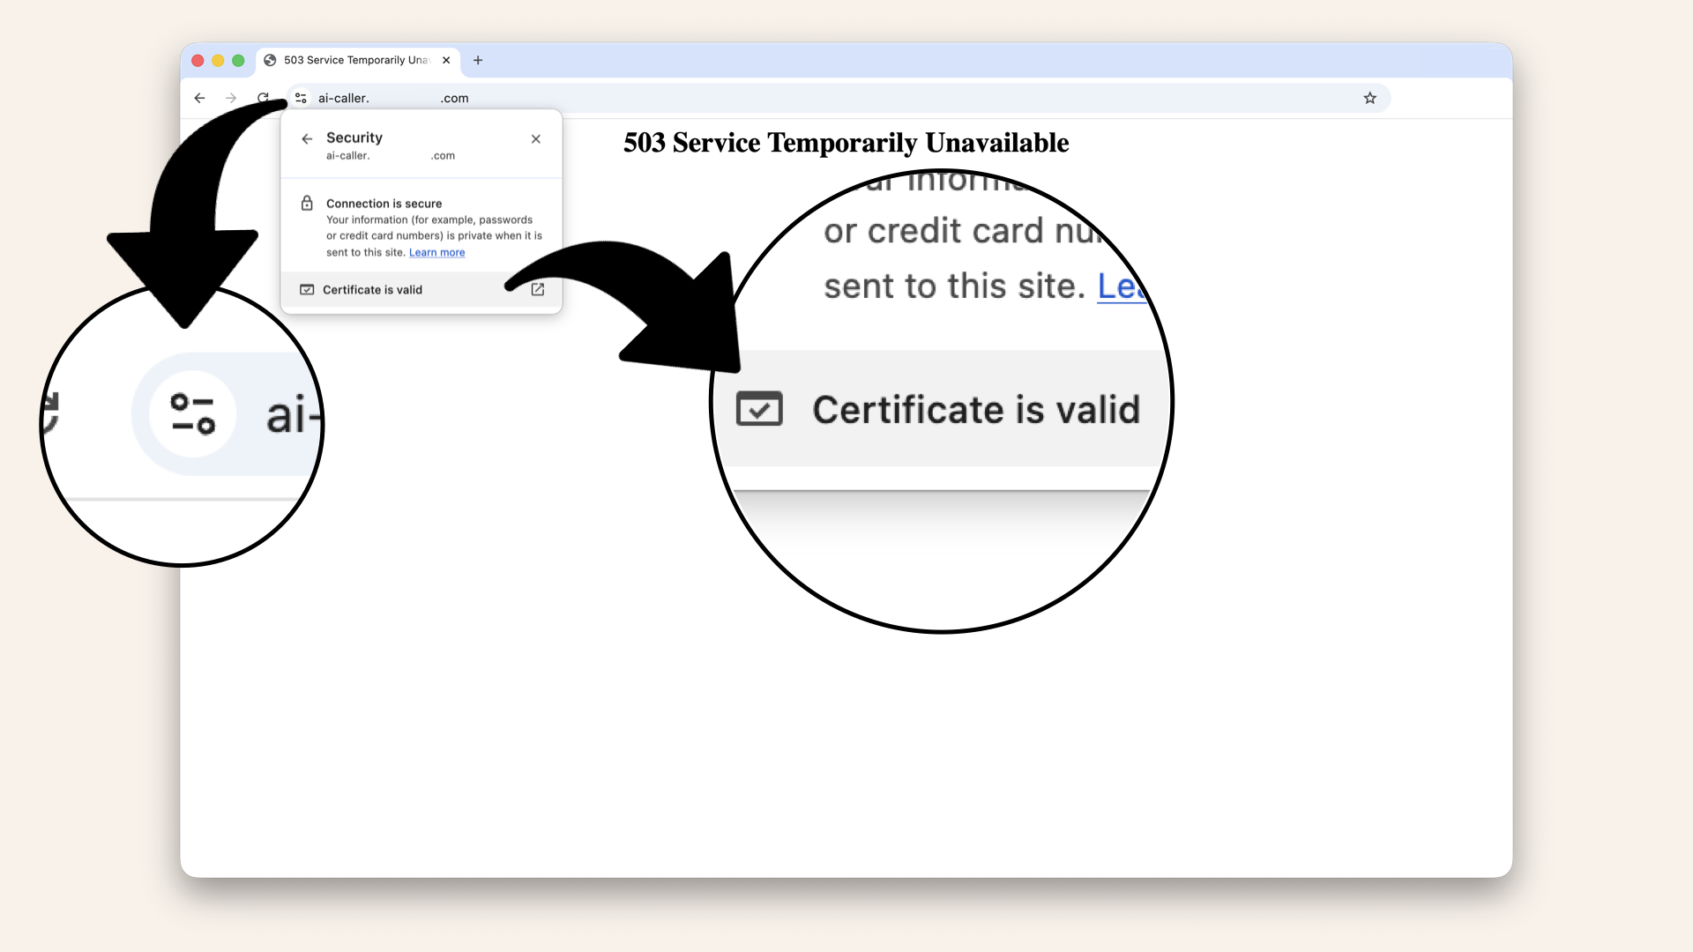Dismiss the Security panel with the X
The image size is (1693, 952).
point(536,138)
